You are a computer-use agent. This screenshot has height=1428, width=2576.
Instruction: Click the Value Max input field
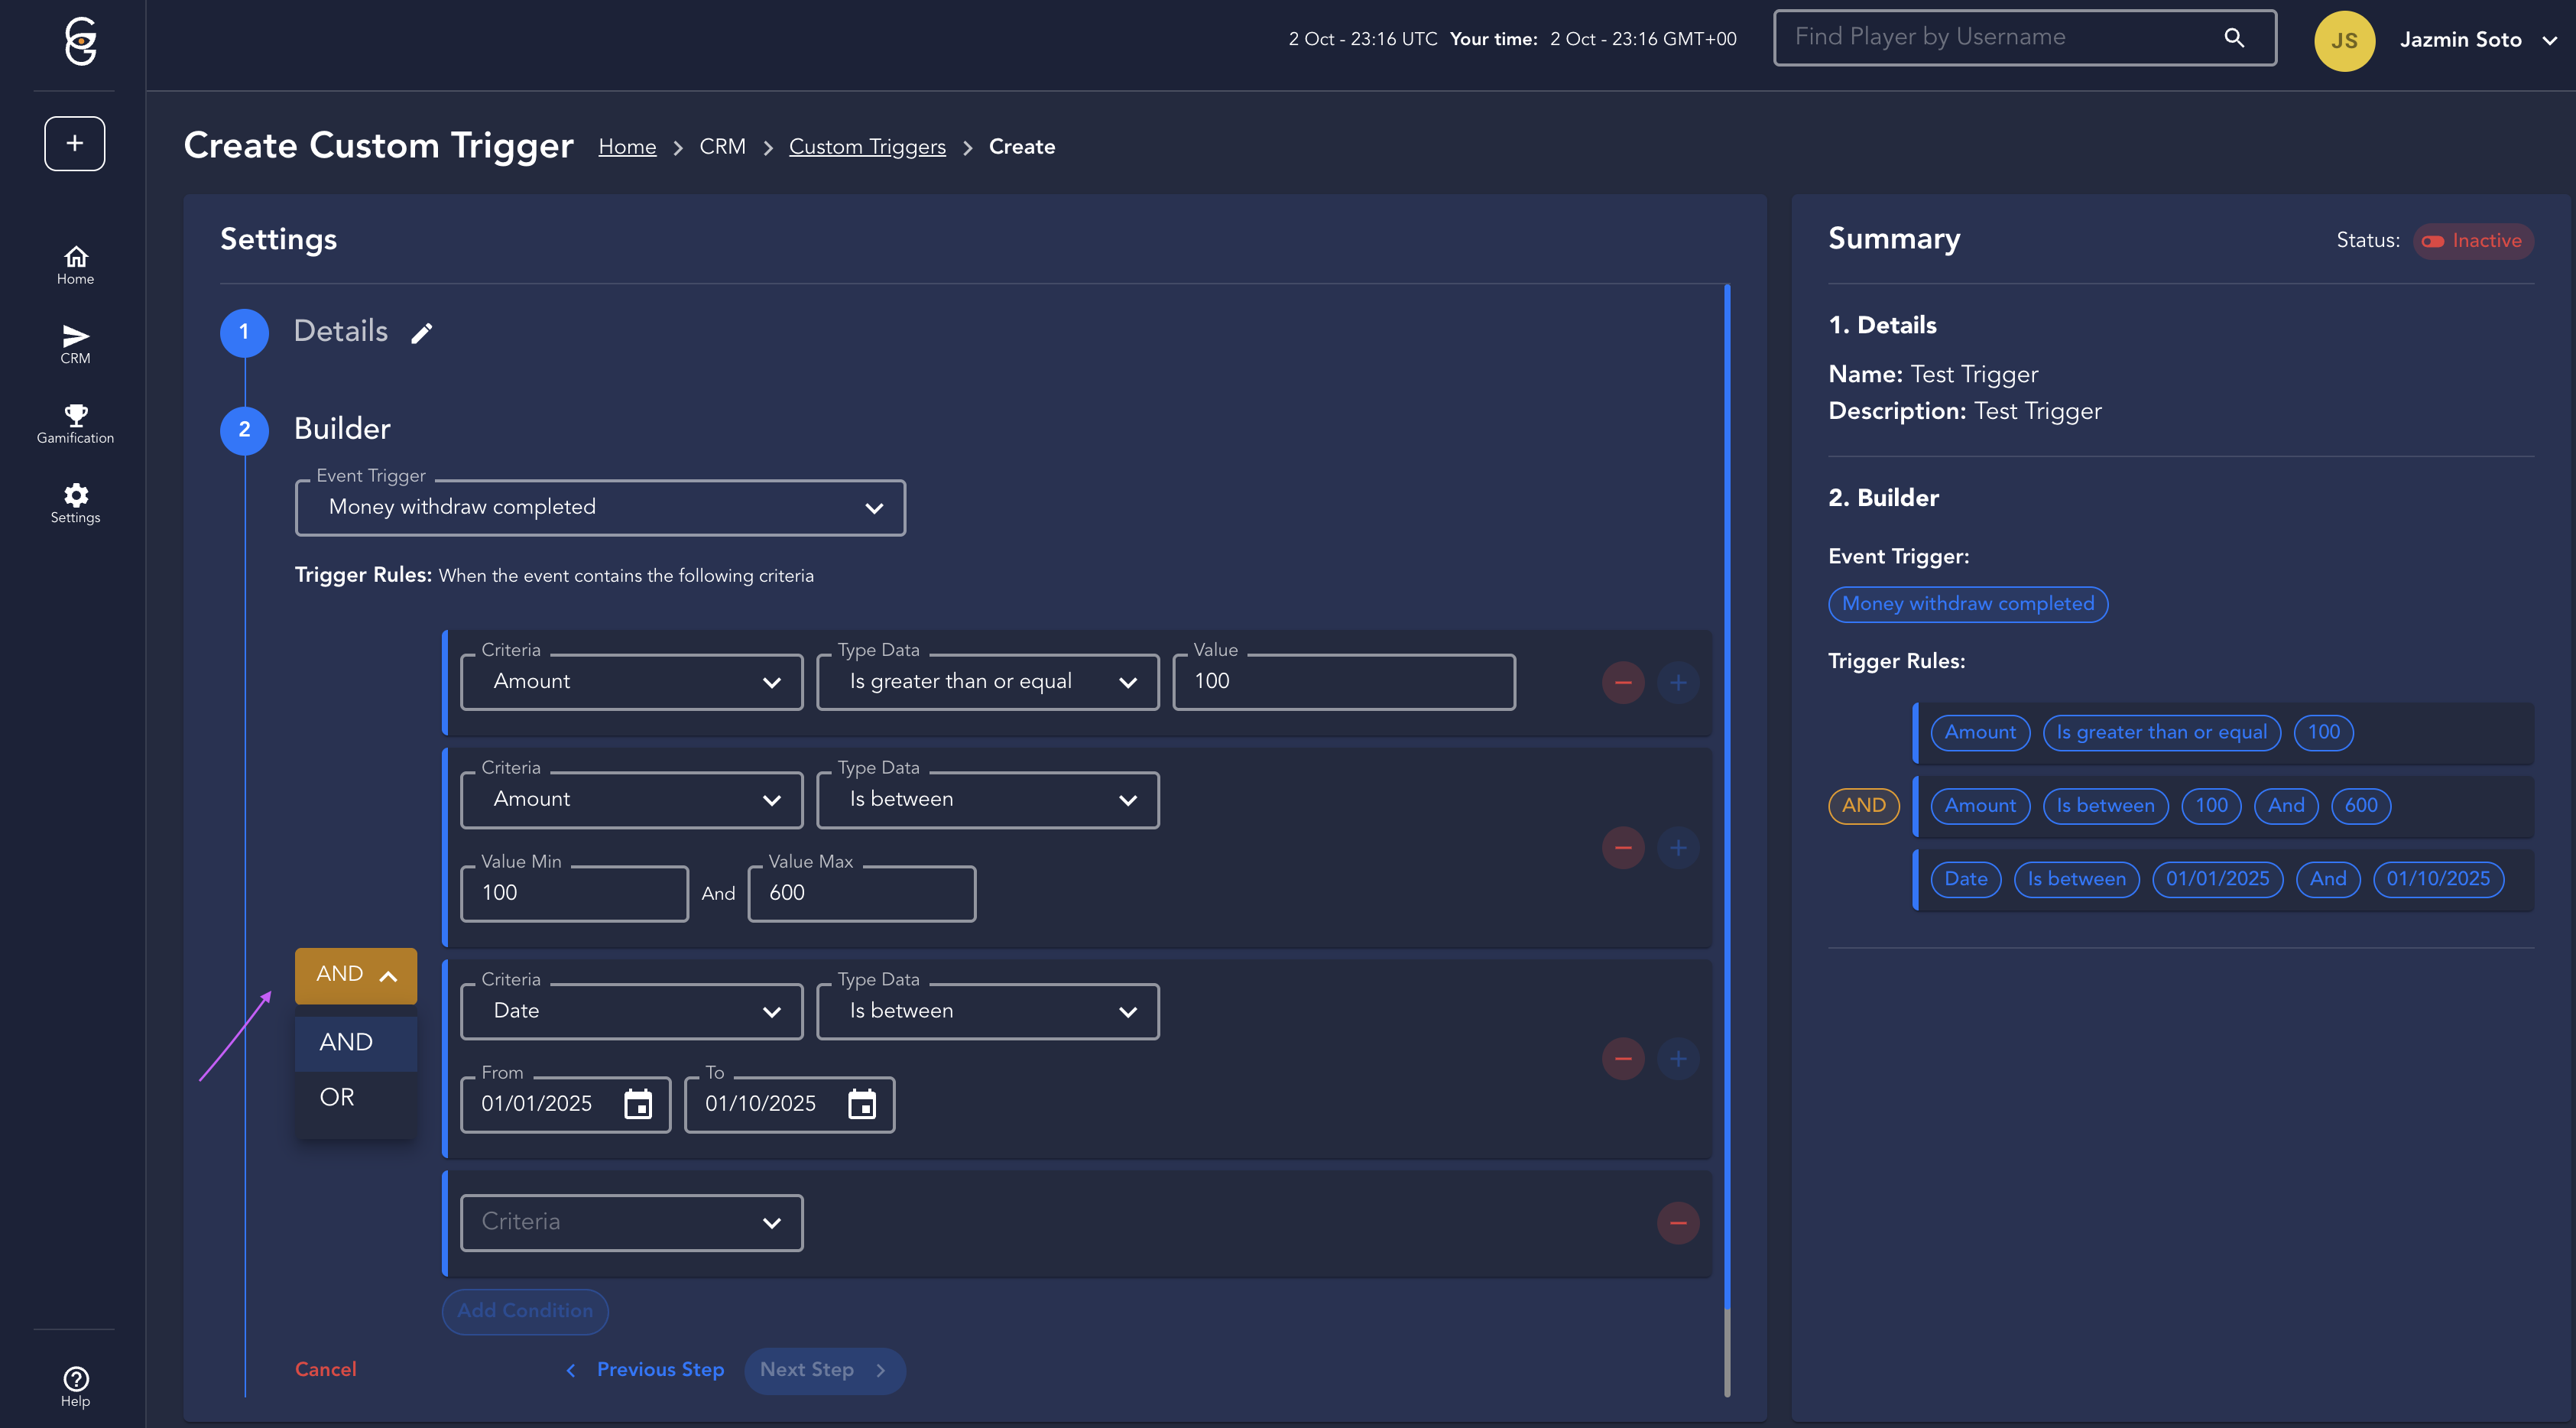pyautogui.click(x=861, y=893)
